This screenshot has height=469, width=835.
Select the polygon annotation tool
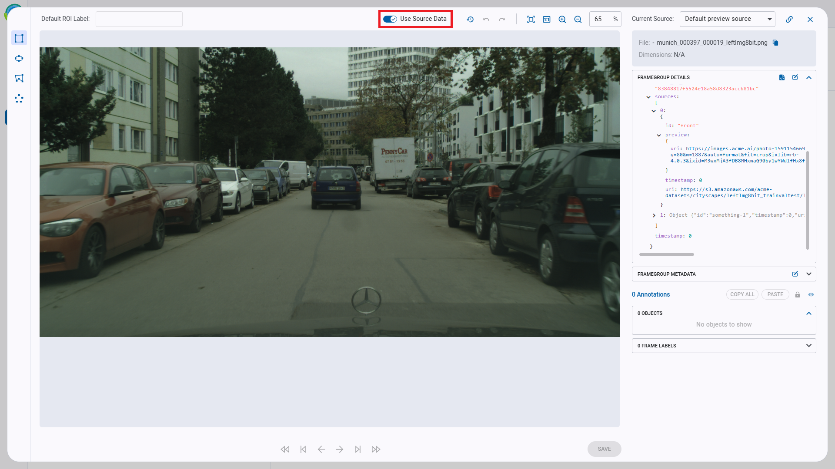[x=19, y=78]
